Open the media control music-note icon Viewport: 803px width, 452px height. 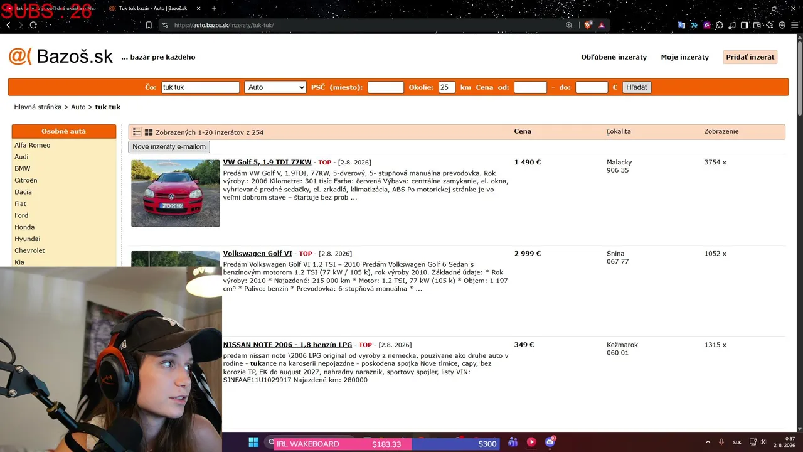(732, 25)
